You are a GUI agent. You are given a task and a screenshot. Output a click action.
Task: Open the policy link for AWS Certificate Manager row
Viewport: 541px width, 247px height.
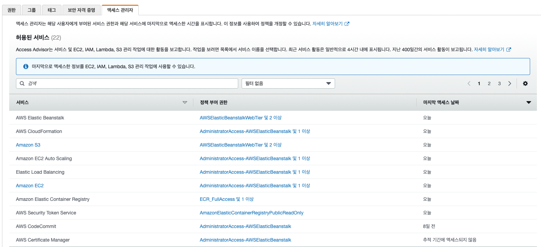(x=245, y=240)
